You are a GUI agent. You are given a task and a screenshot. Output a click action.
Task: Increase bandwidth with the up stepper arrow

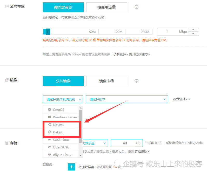(193, 30)
